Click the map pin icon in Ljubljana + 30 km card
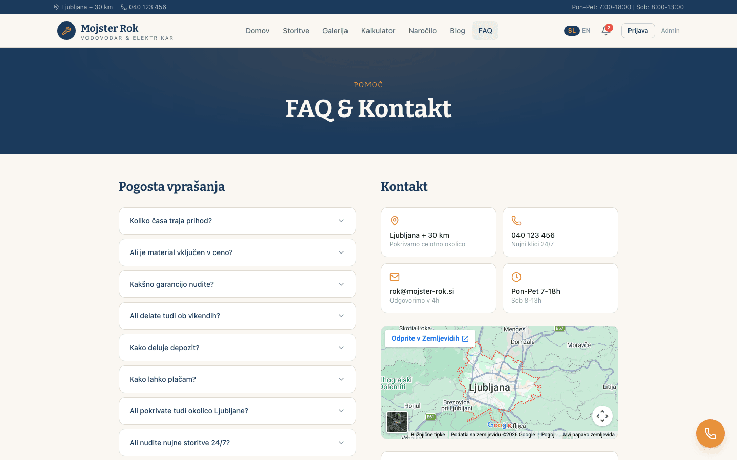Screen dimensions: 737x460 (395, 221)
